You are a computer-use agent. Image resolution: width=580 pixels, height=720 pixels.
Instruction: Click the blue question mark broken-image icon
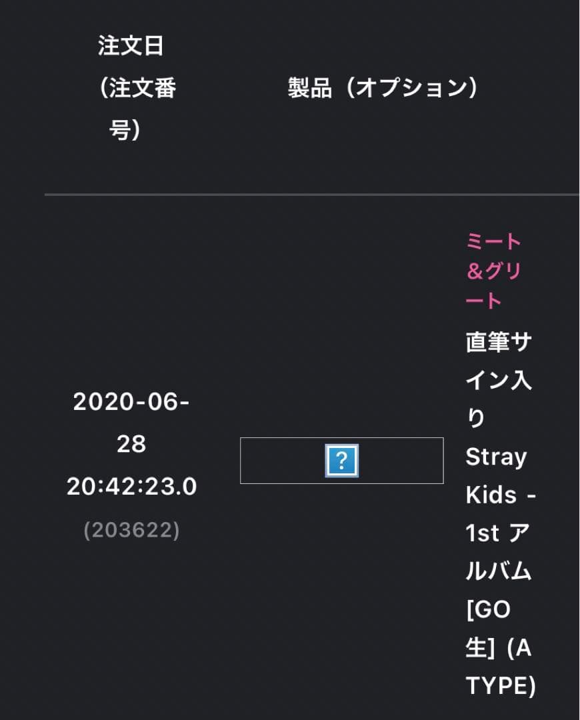[341, 460]
